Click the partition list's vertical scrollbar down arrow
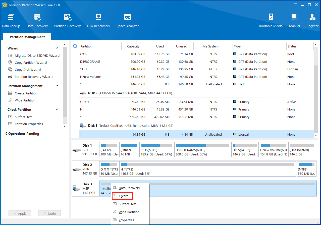Screen dimensions: 321x225 pyautogui.click(x=316, y=136)
